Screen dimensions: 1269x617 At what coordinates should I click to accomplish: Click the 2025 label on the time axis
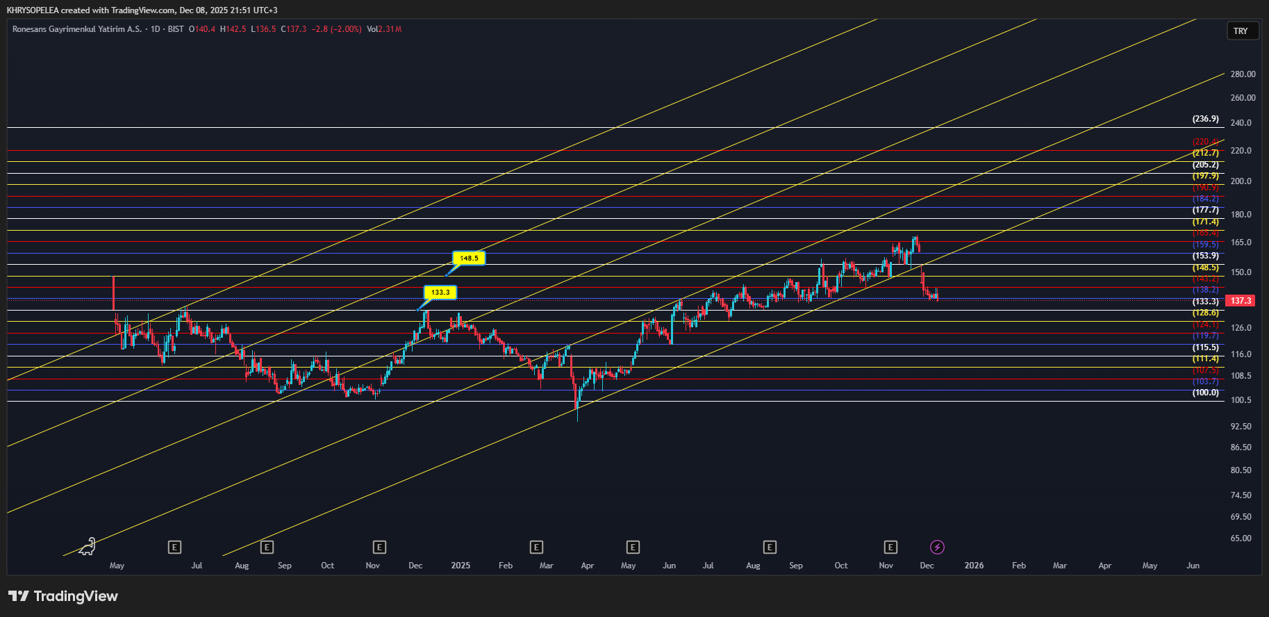point(461,566)
